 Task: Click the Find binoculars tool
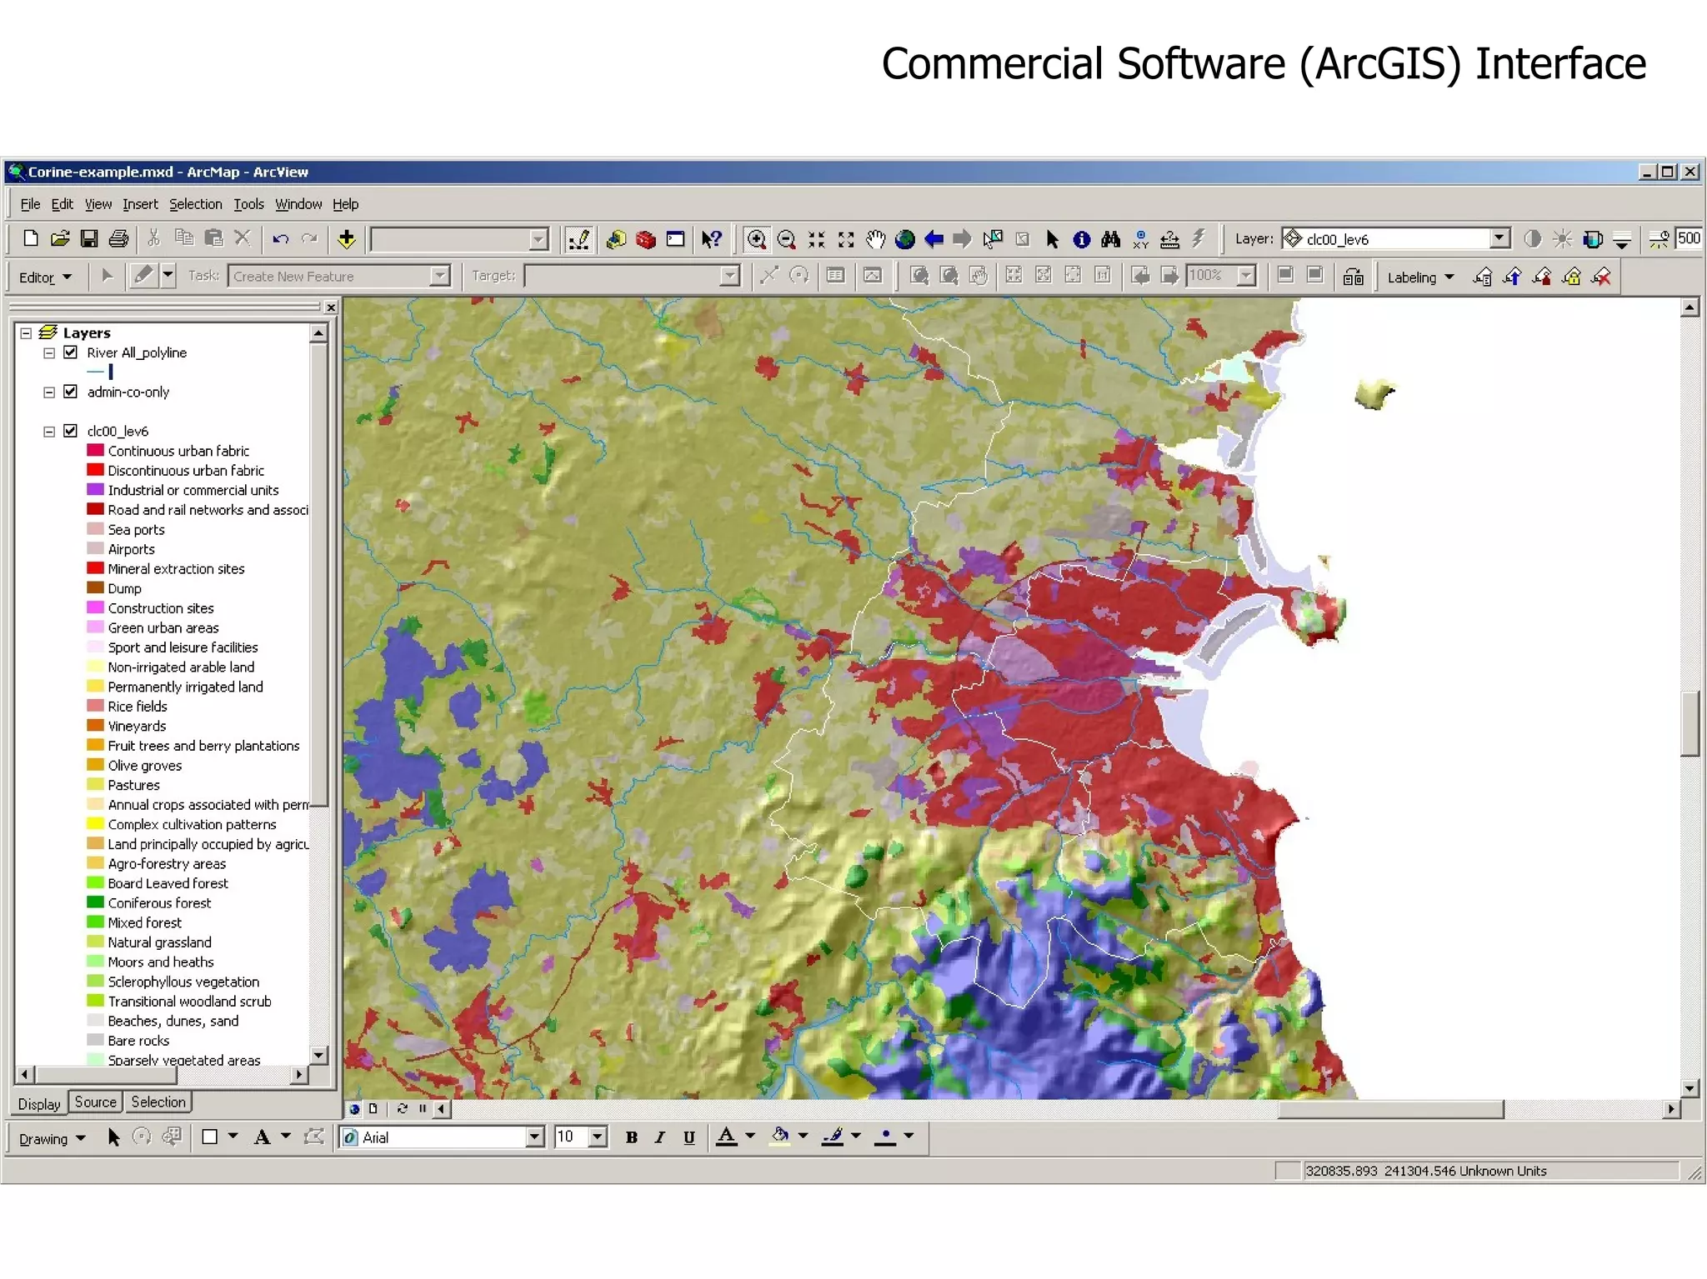click(x=1110, y=240)
